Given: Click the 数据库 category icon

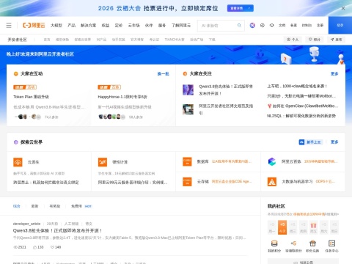Looking at the screenshot, I should [187, 161].
